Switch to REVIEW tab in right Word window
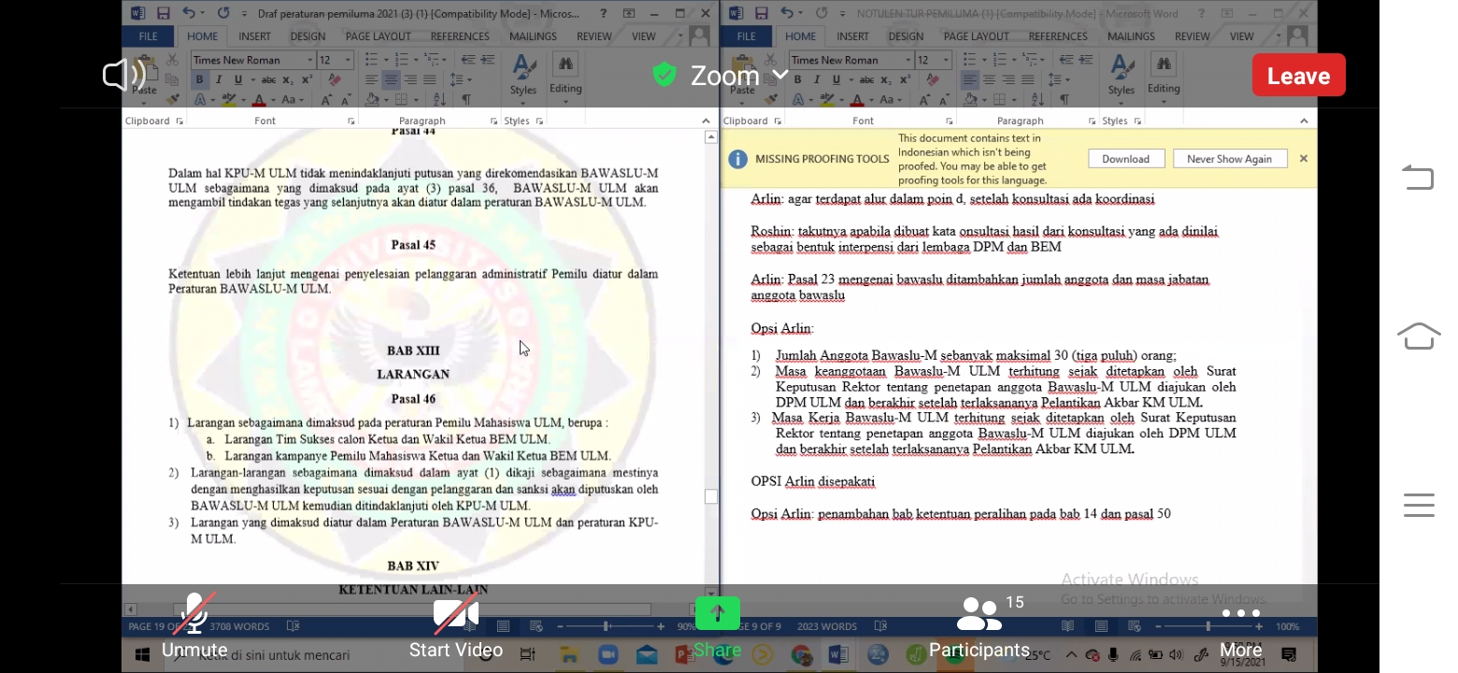The width and height of the screenshot is (1458, 673). click(x=1192, y=36)
